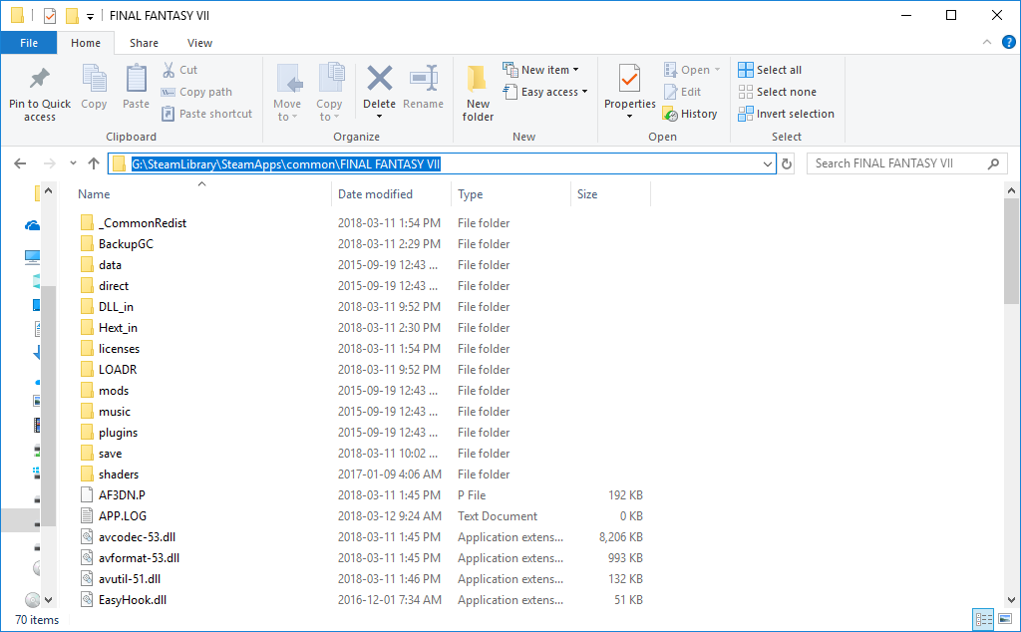1021x632 pixels.
Task: Select the _CommonRedist folder
Action: pyautogui.click(x=142, y=223)
